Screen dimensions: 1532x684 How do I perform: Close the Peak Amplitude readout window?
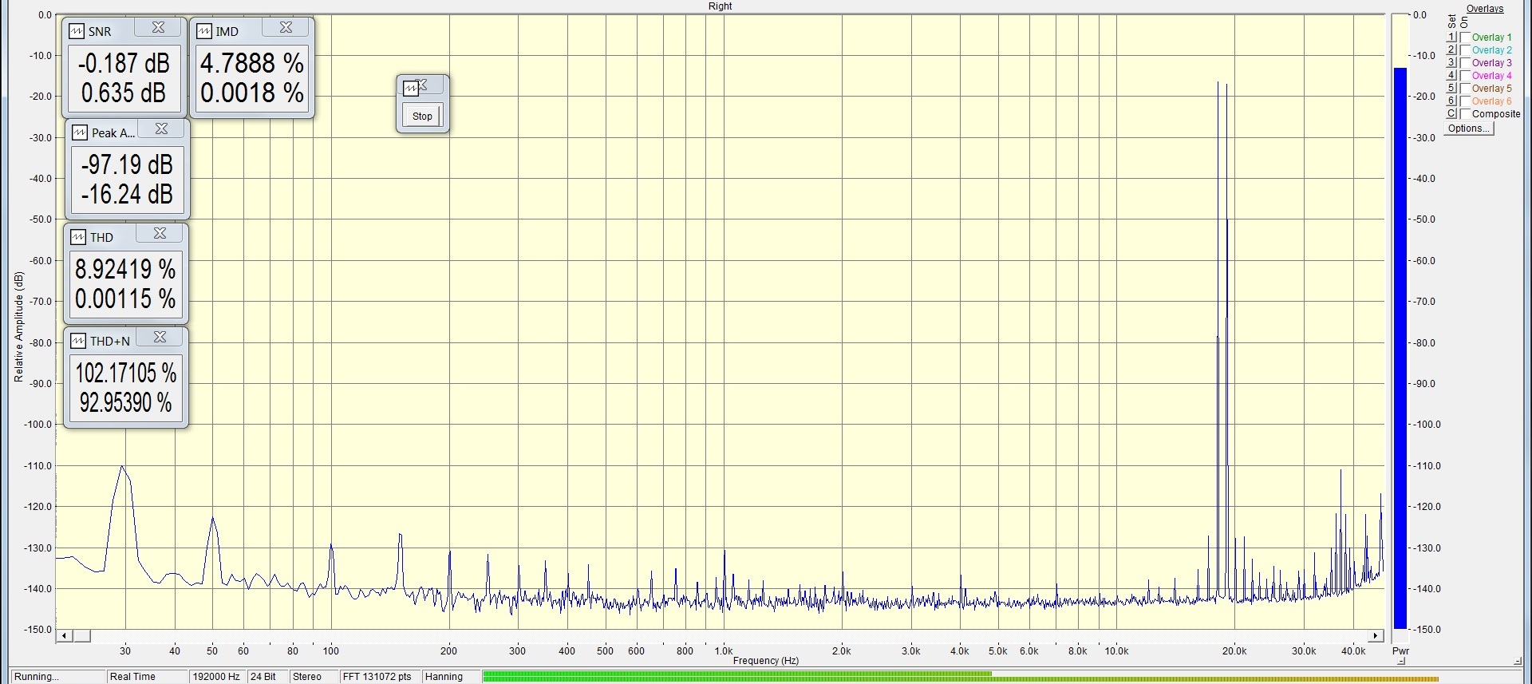click(161, 129)
